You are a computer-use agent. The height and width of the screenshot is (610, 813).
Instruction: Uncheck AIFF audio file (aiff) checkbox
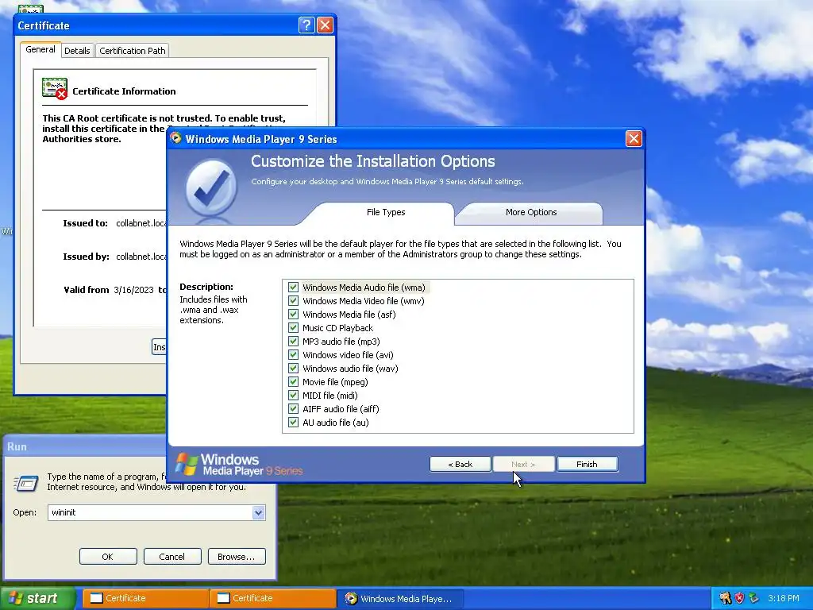tap(294, 409)
